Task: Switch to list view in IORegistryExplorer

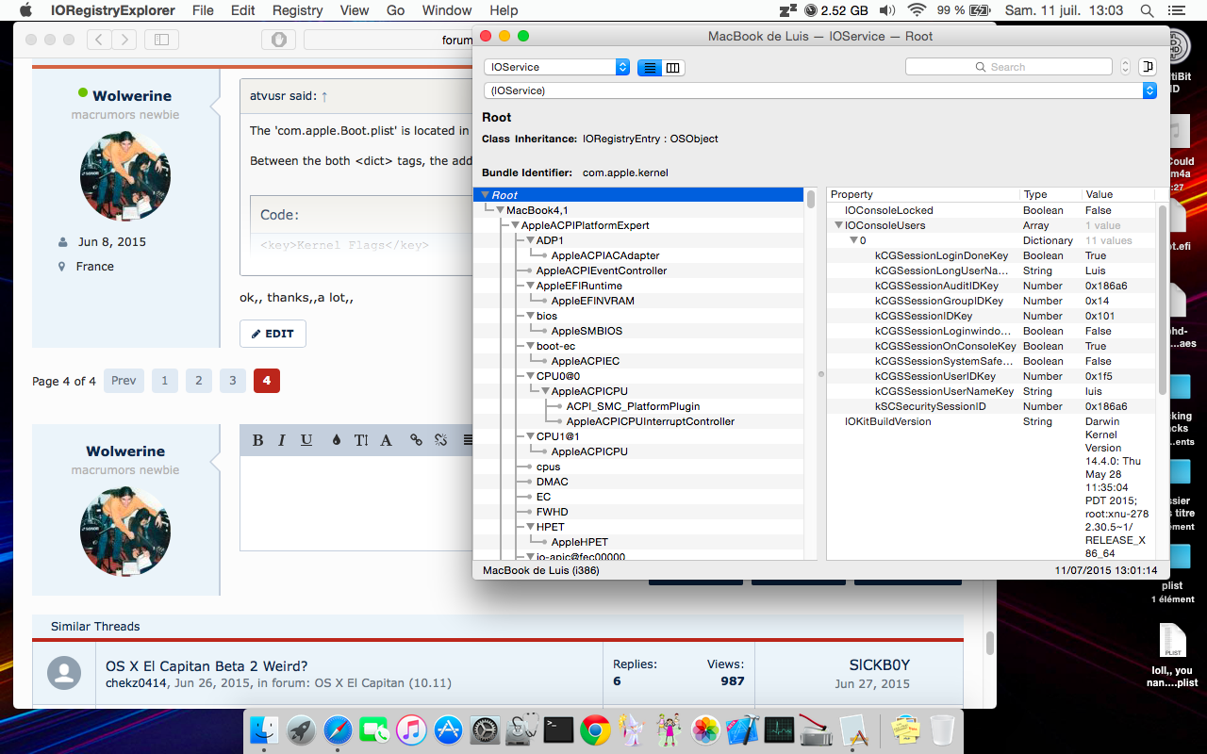Action: click(x=650, y=68)
